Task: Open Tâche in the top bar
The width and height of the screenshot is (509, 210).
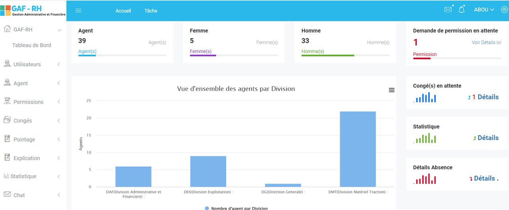Action: [151, 11]
